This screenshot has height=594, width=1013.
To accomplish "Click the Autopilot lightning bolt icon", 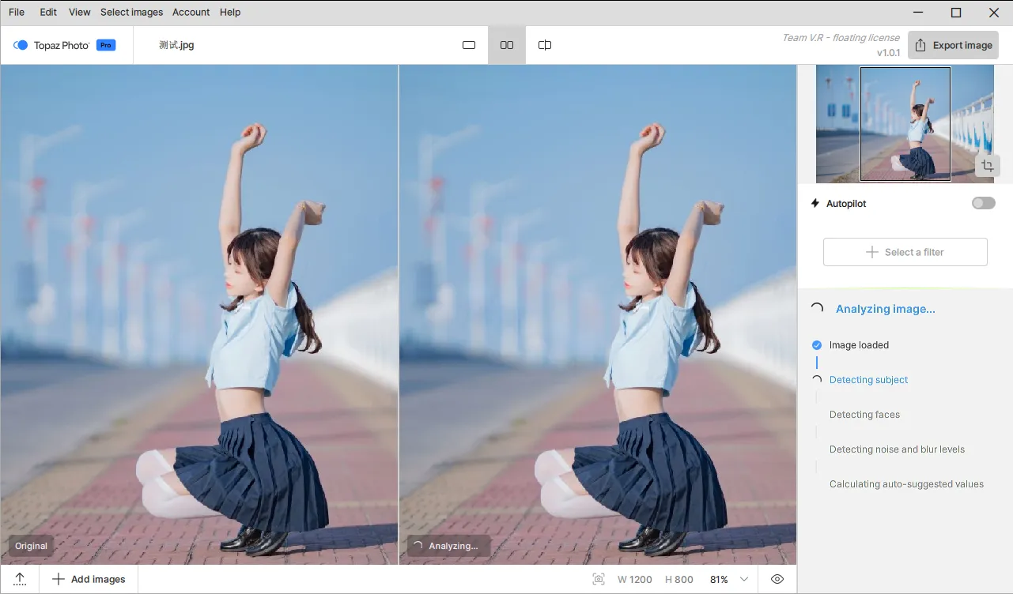I will [815, 203].
